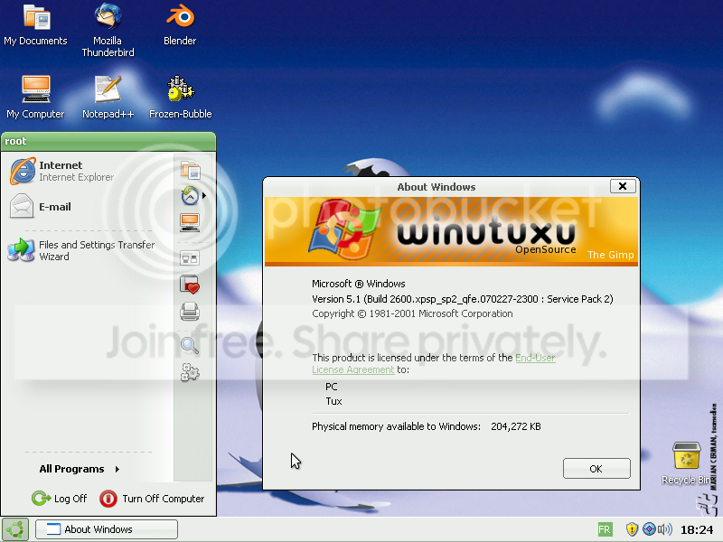Open the printer icon in start menu sidebar
Image resolution: width=723 pixels, height=542 pixels.
point(190,312)
